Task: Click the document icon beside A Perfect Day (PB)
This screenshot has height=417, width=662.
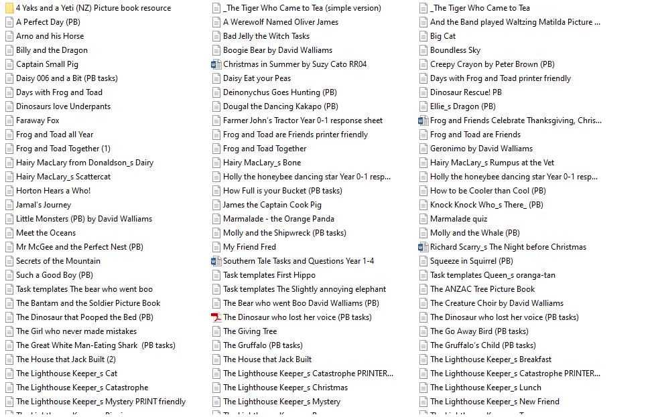Action: [x=9, y=22]
